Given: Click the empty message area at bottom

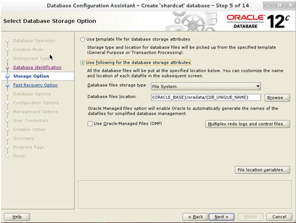Looking at the screenshot, I should click(185, 195).
